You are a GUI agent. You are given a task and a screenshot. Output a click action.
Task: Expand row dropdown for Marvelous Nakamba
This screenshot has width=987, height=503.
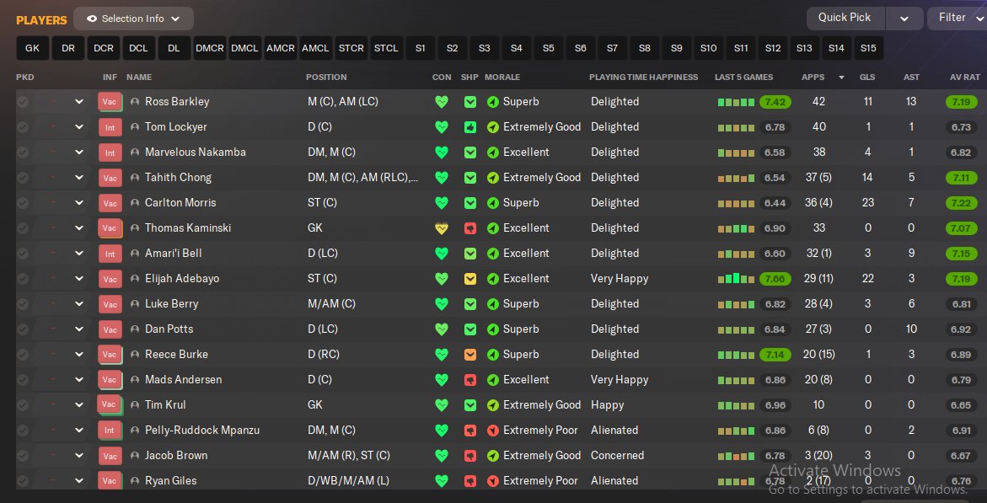[79, 153]
